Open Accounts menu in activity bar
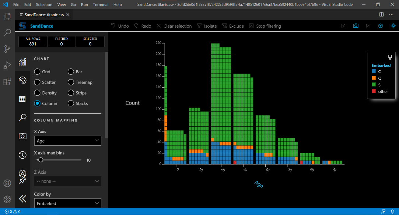The height and width of the screenshot is (215, 399). pos(7,183)
